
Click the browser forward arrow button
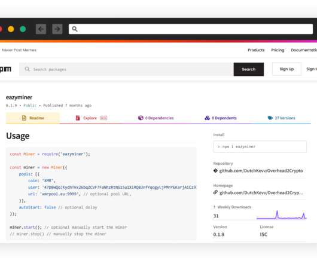[x=57, y=29]
